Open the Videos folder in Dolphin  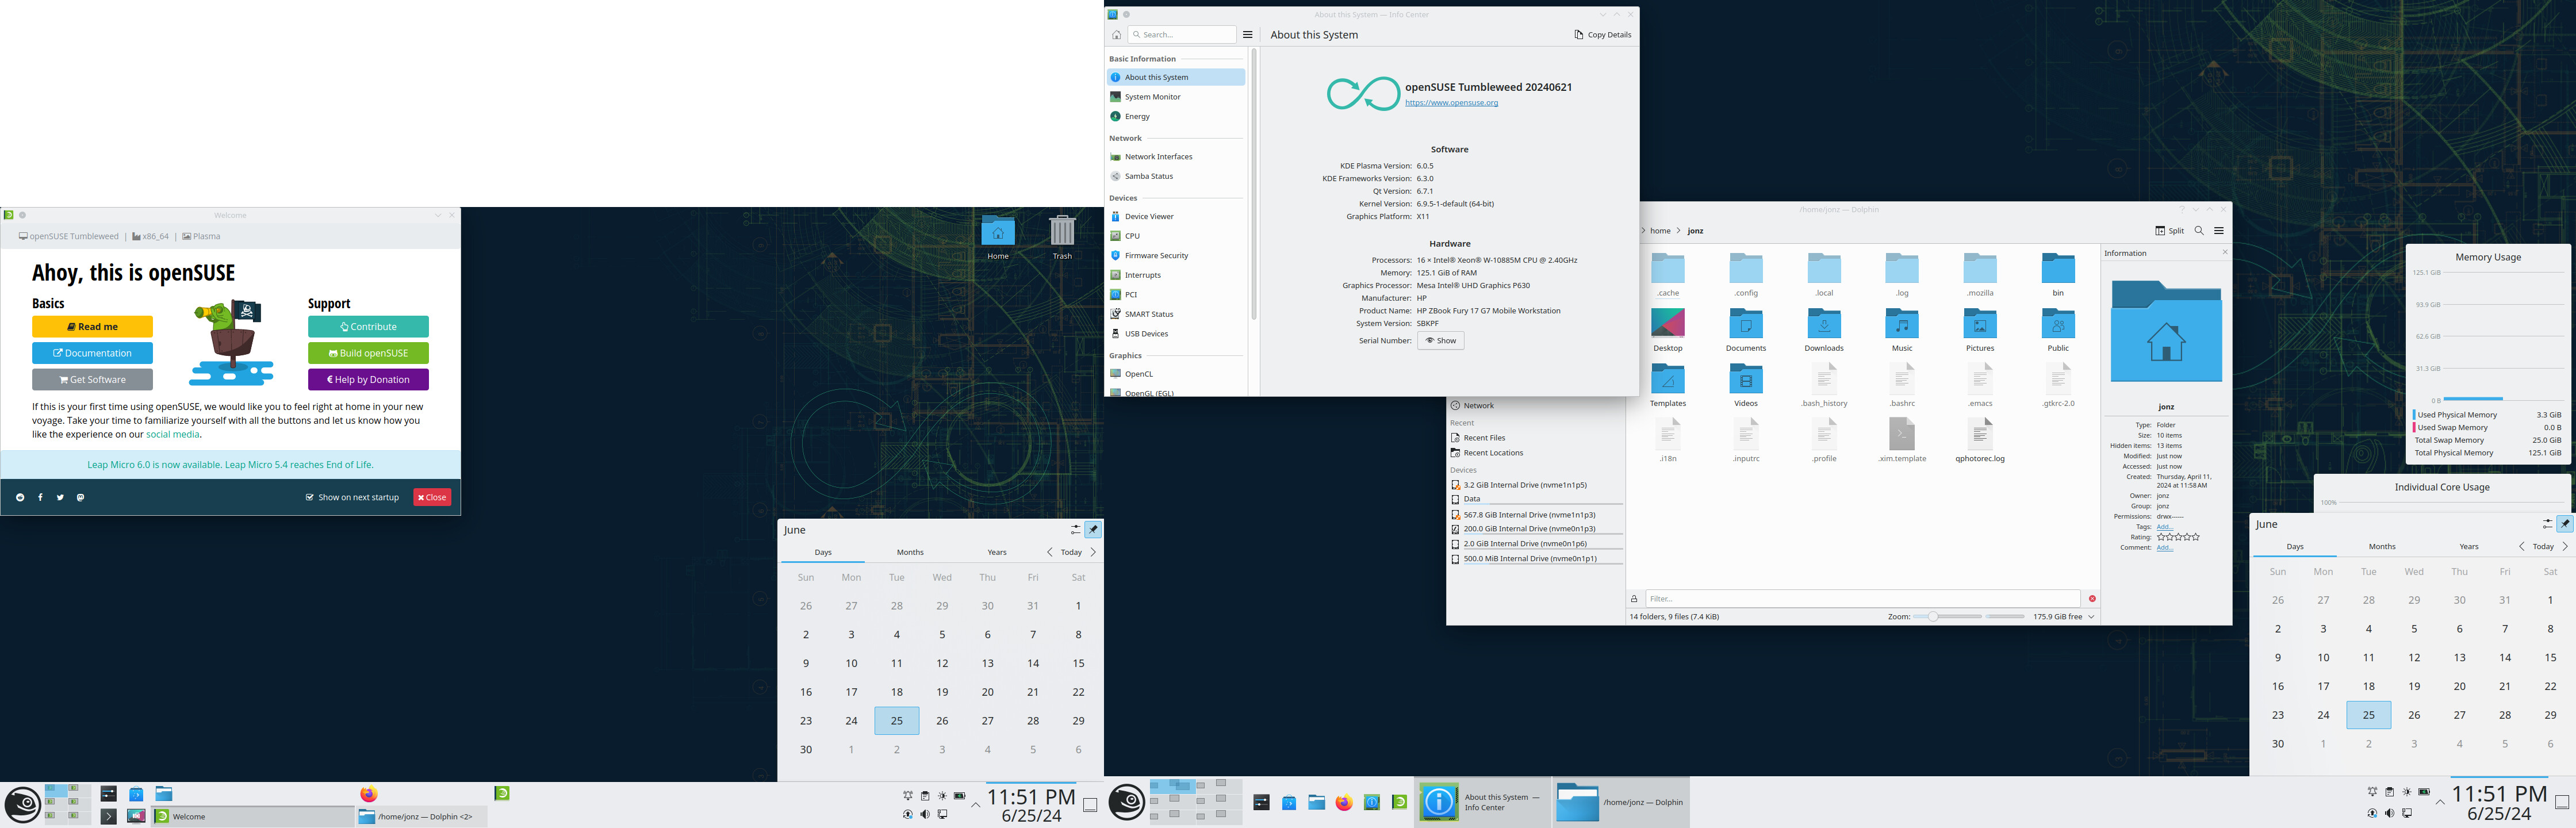[1745, 385]
